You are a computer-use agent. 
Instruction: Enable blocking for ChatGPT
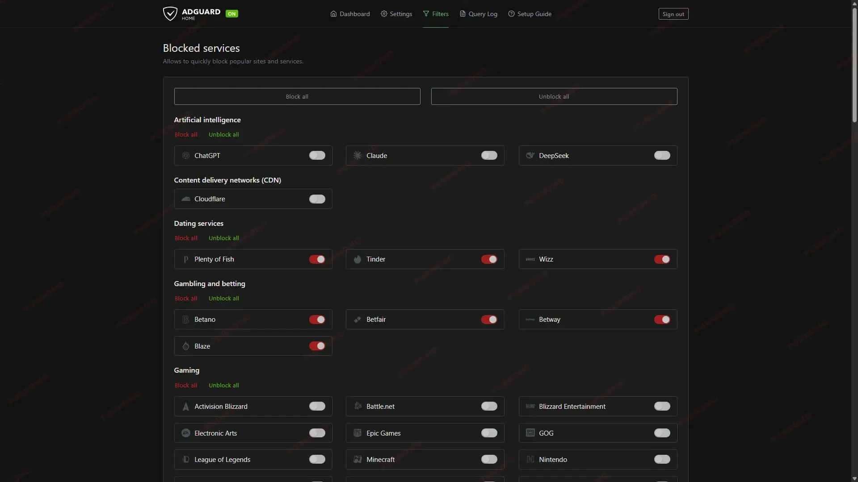click(x=317, y=155)
